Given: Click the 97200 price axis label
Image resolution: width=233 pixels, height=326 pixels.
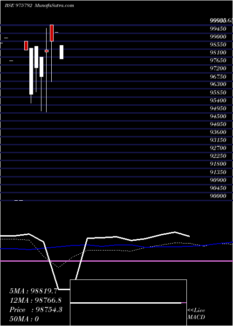Looking at the screenshot, I should (x=218, y=68).
